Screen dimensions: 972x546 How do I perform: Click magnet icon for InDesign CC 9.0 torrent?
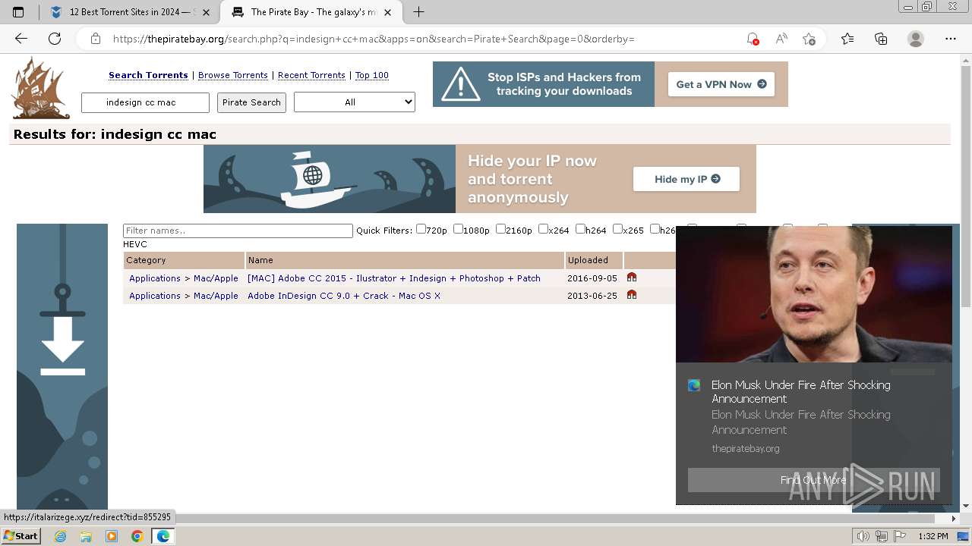[632, 295]
